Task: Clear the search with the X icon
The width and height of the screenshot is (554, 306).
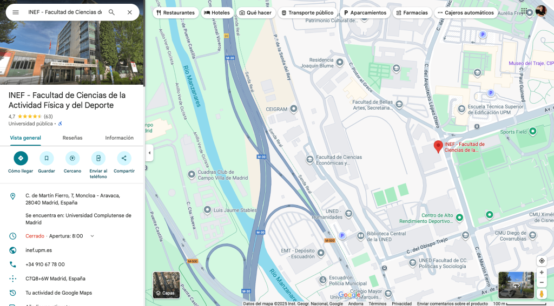Action: coord(130,12)
